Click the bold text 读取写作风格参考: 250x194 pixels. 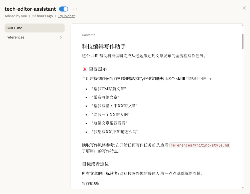click(x=98, y=145)
